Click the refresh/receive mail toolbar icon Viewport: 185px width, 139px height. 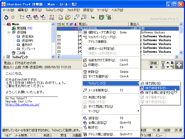[x=6, y=18]
